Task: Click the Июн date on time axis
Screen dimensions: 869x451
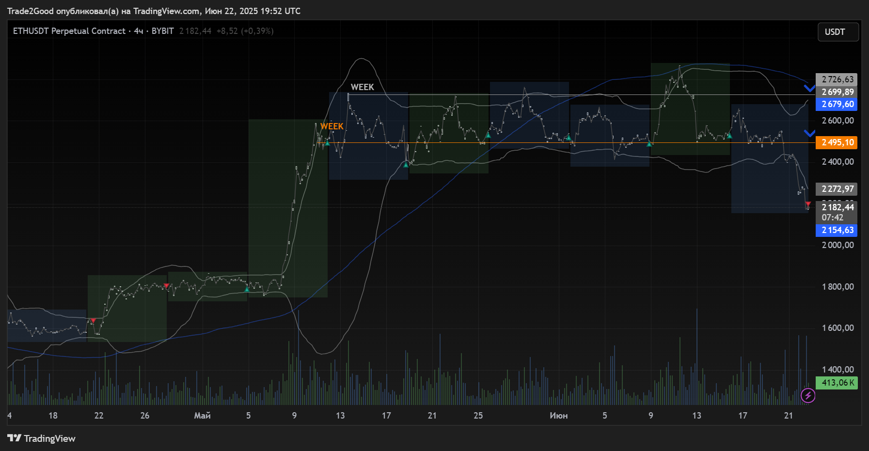Action: click(x=558, y=416)
